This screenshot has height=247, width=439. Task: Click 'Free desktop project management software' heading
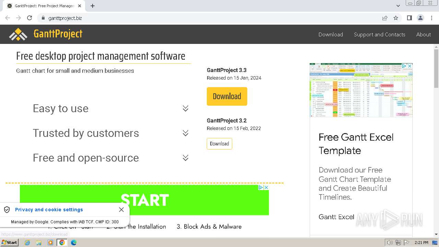coord(101,56)
